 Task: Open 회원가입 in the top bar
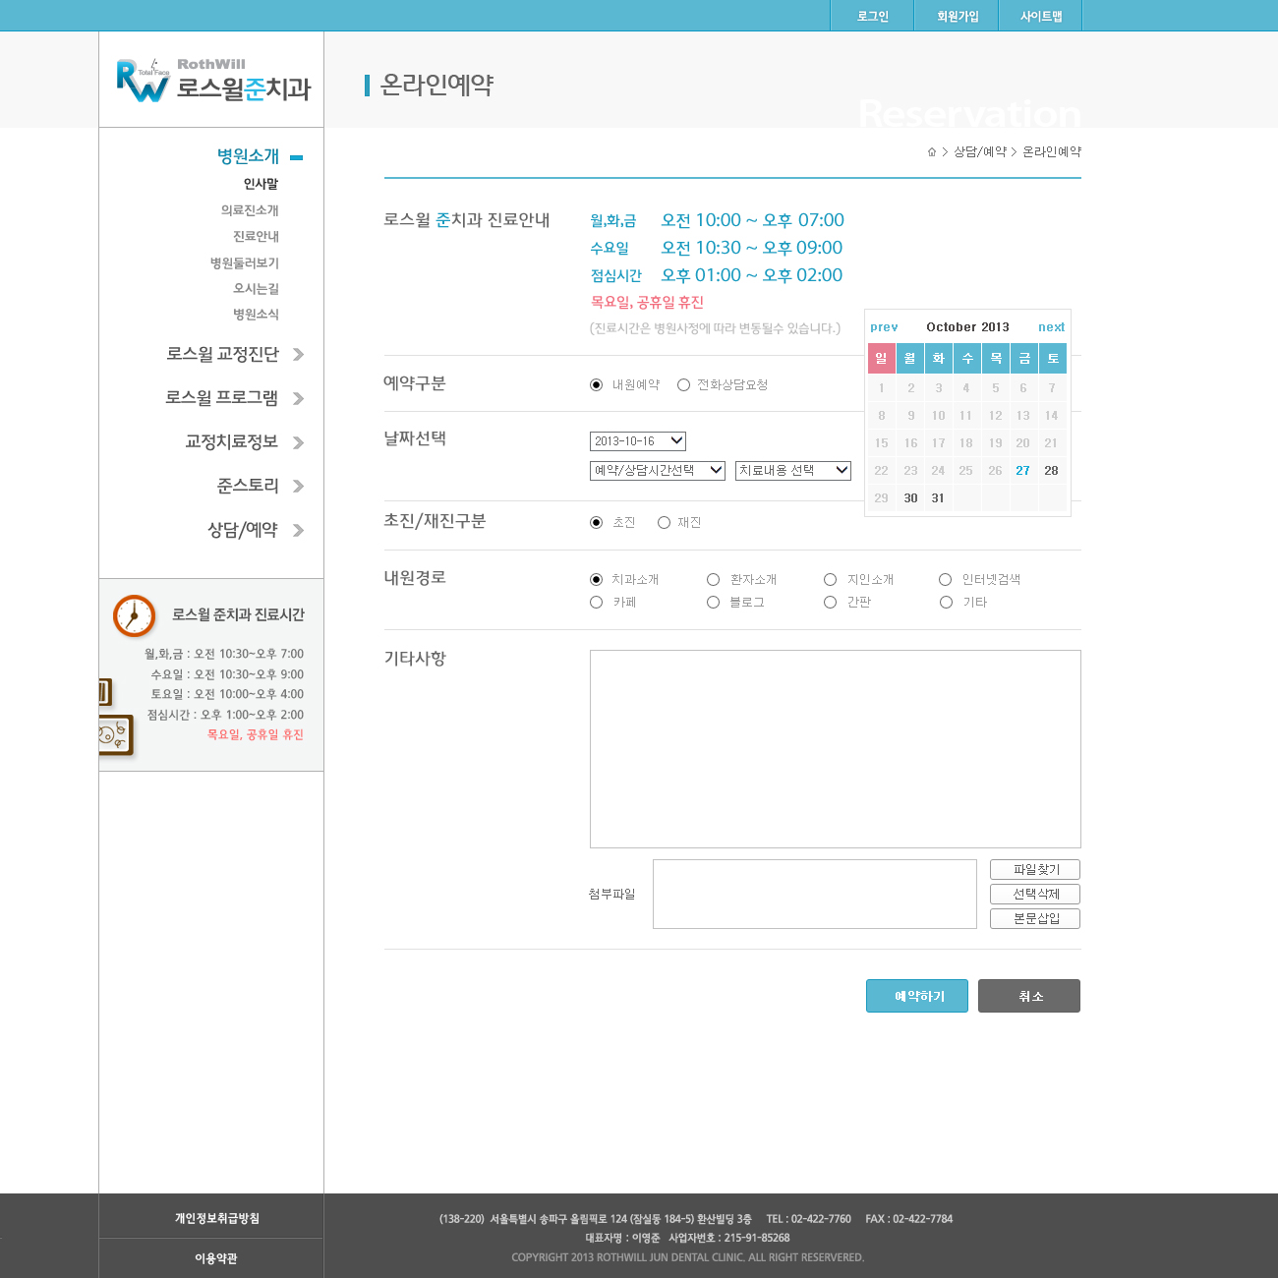(x=957, y=16)
